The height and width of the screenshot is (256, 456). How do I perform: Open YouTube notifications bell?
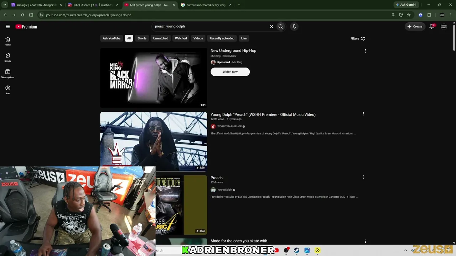point(431,26)
